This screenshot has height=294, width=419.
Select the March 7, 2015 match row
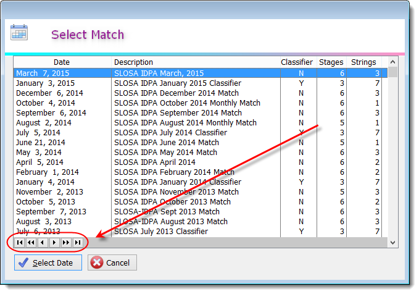tap(201, 73)
